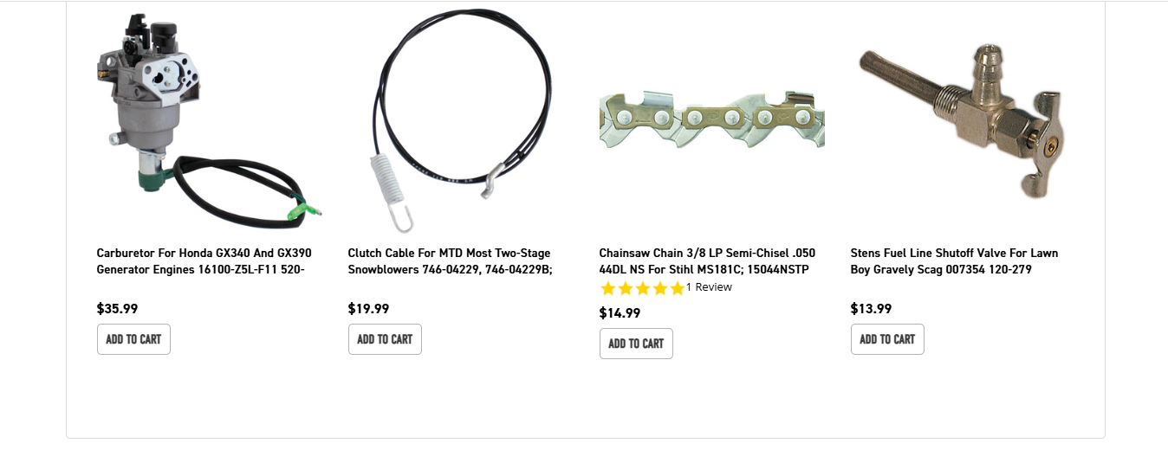The image size is (1168, 463).
Task: Add the $35.99 carburetor to cart
Action: click(133, 339)
